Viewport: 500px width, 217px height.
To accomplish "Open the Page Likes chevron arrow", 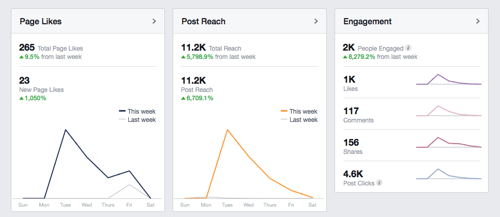I will pyautogui.click(x=154, y=21).
